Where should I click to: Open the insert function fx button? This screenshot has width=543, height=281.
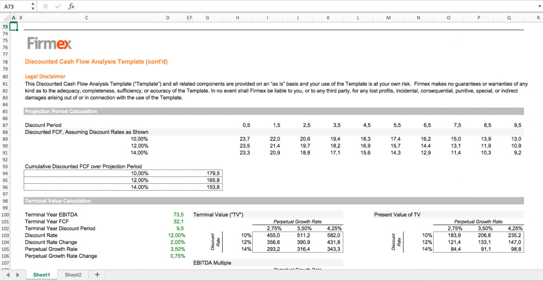(71, 6)
